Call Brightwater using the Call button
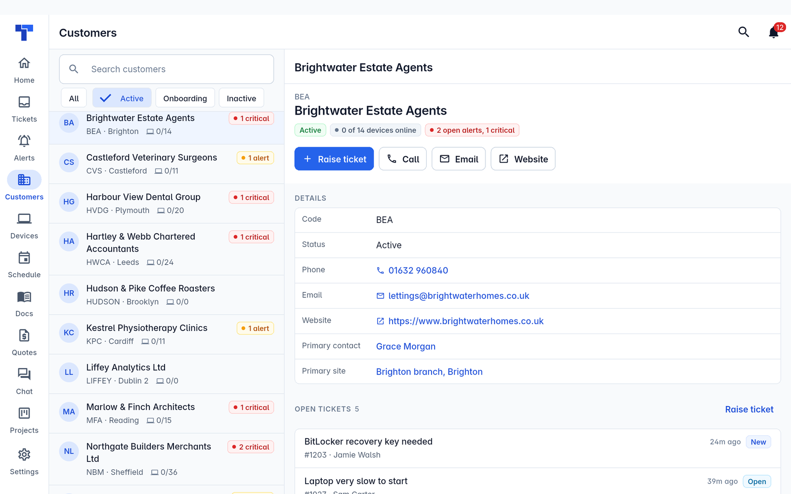791x494 pixels. (403, 159)
